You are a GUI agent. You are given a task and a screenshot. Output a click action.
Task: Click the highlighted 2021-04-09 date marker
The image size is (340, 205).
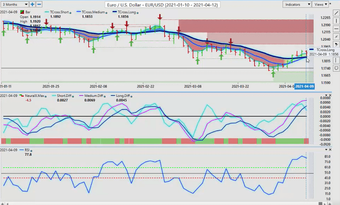(x=304, y=86)
